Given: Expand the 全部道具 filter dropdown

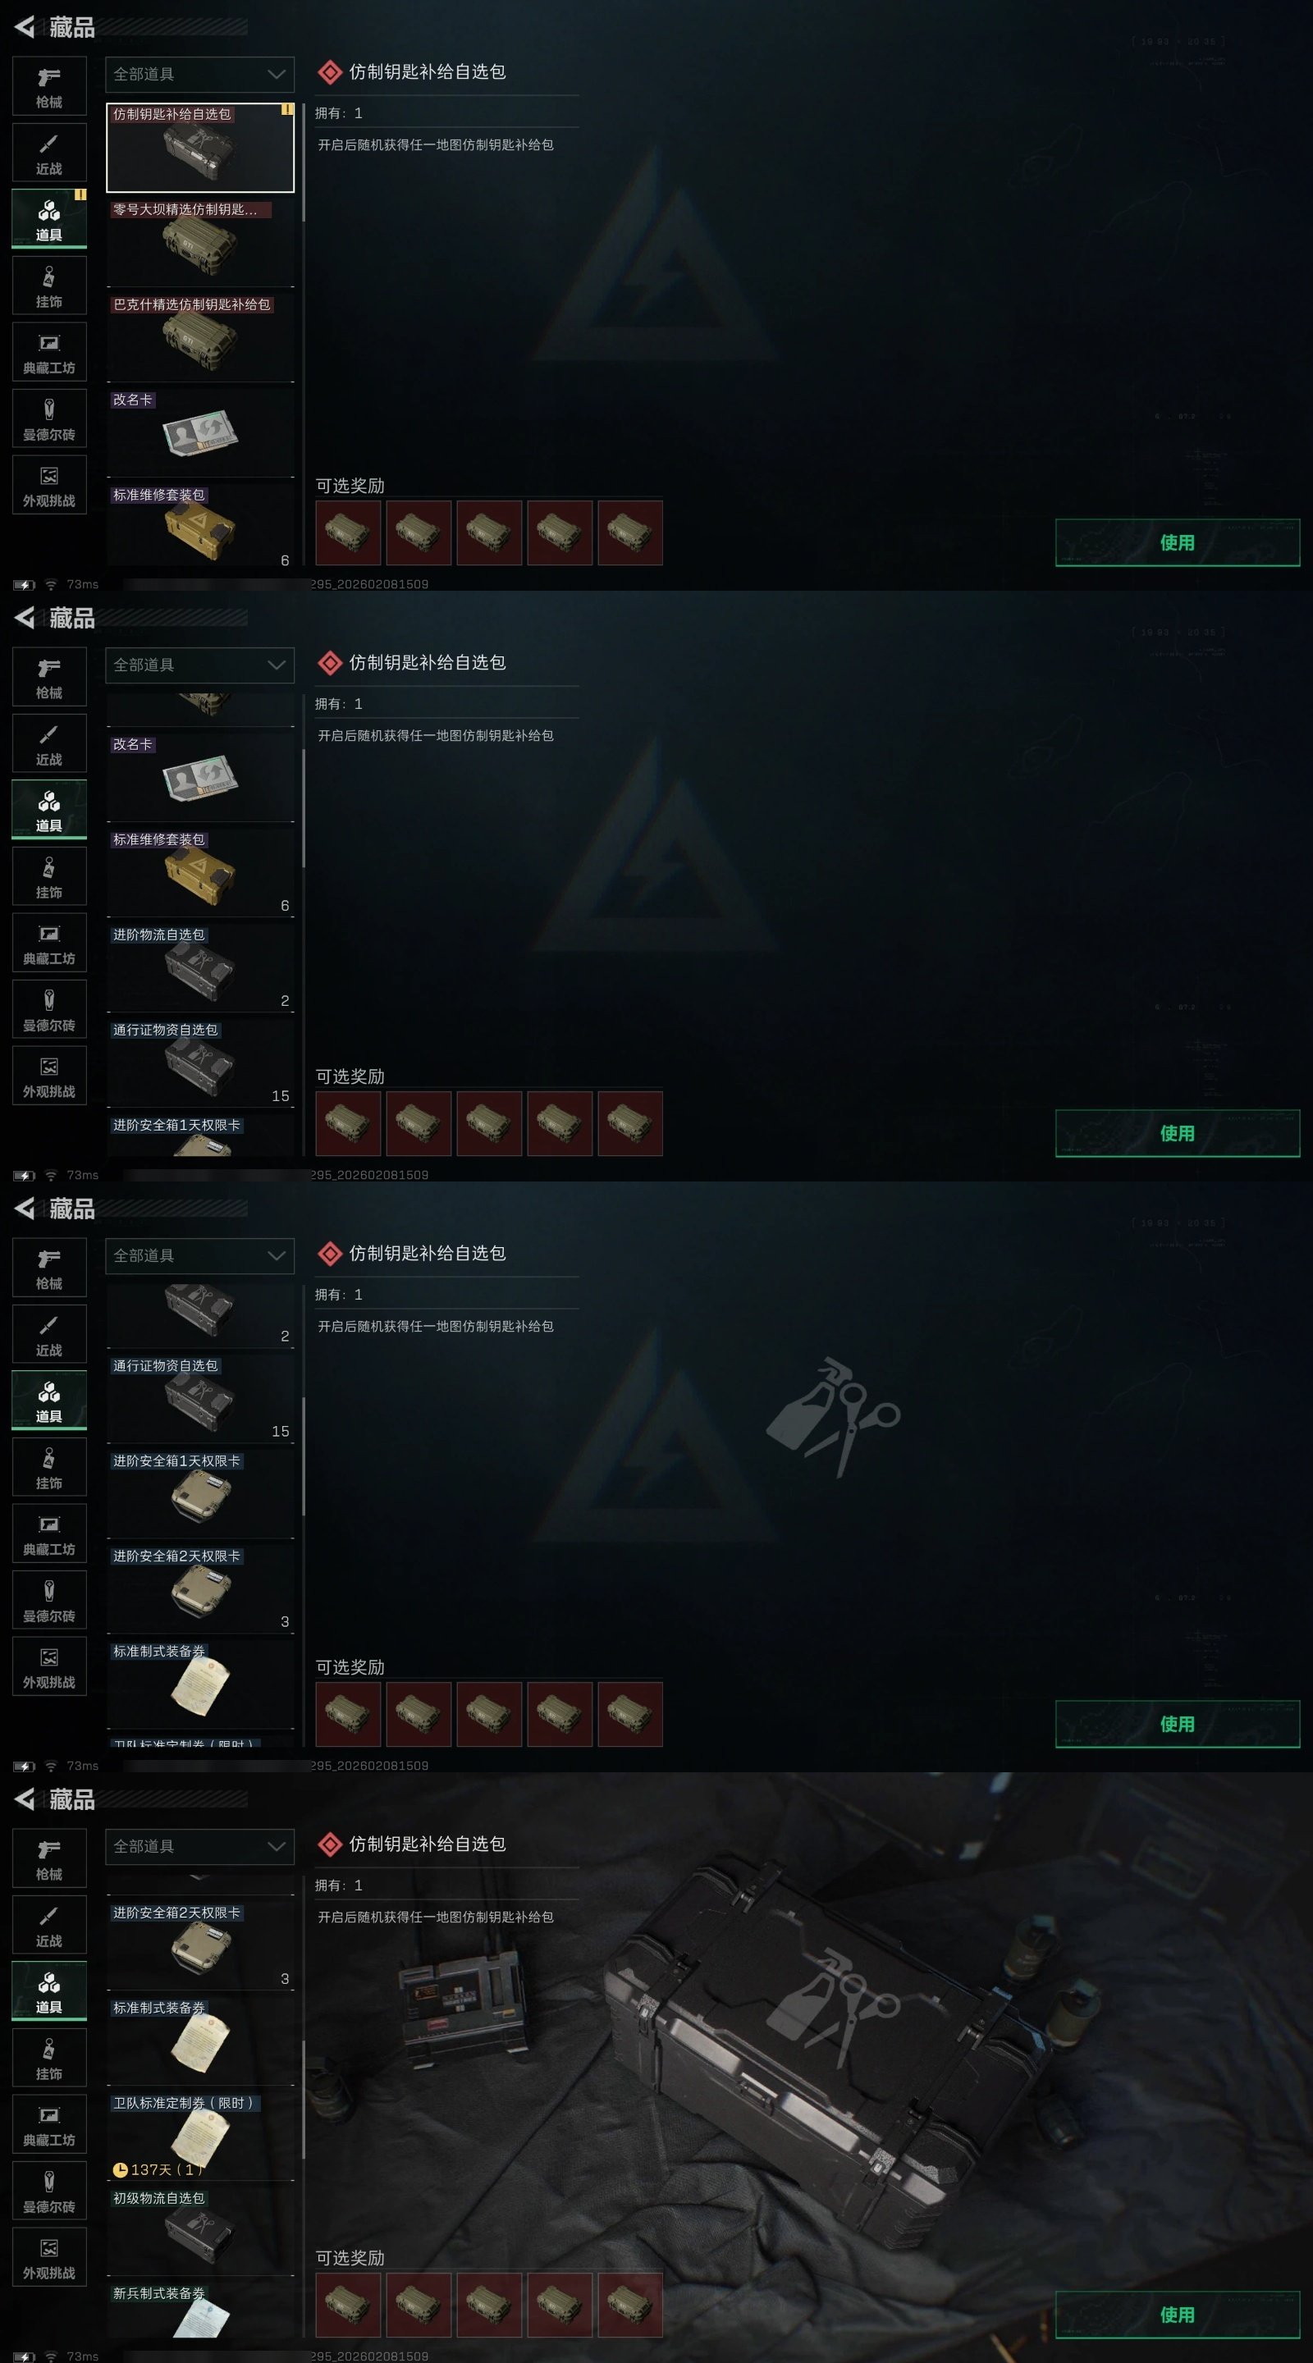Looking at the screenshot, I should [x=200, y=75].
